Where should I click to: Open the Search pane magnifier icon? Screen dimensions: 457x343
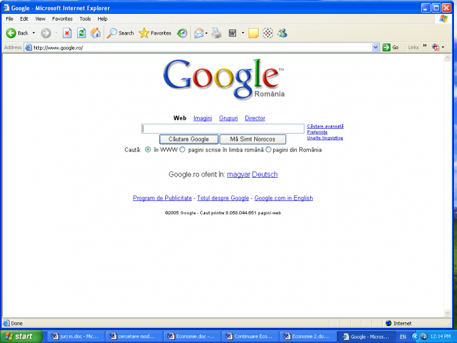112,33
